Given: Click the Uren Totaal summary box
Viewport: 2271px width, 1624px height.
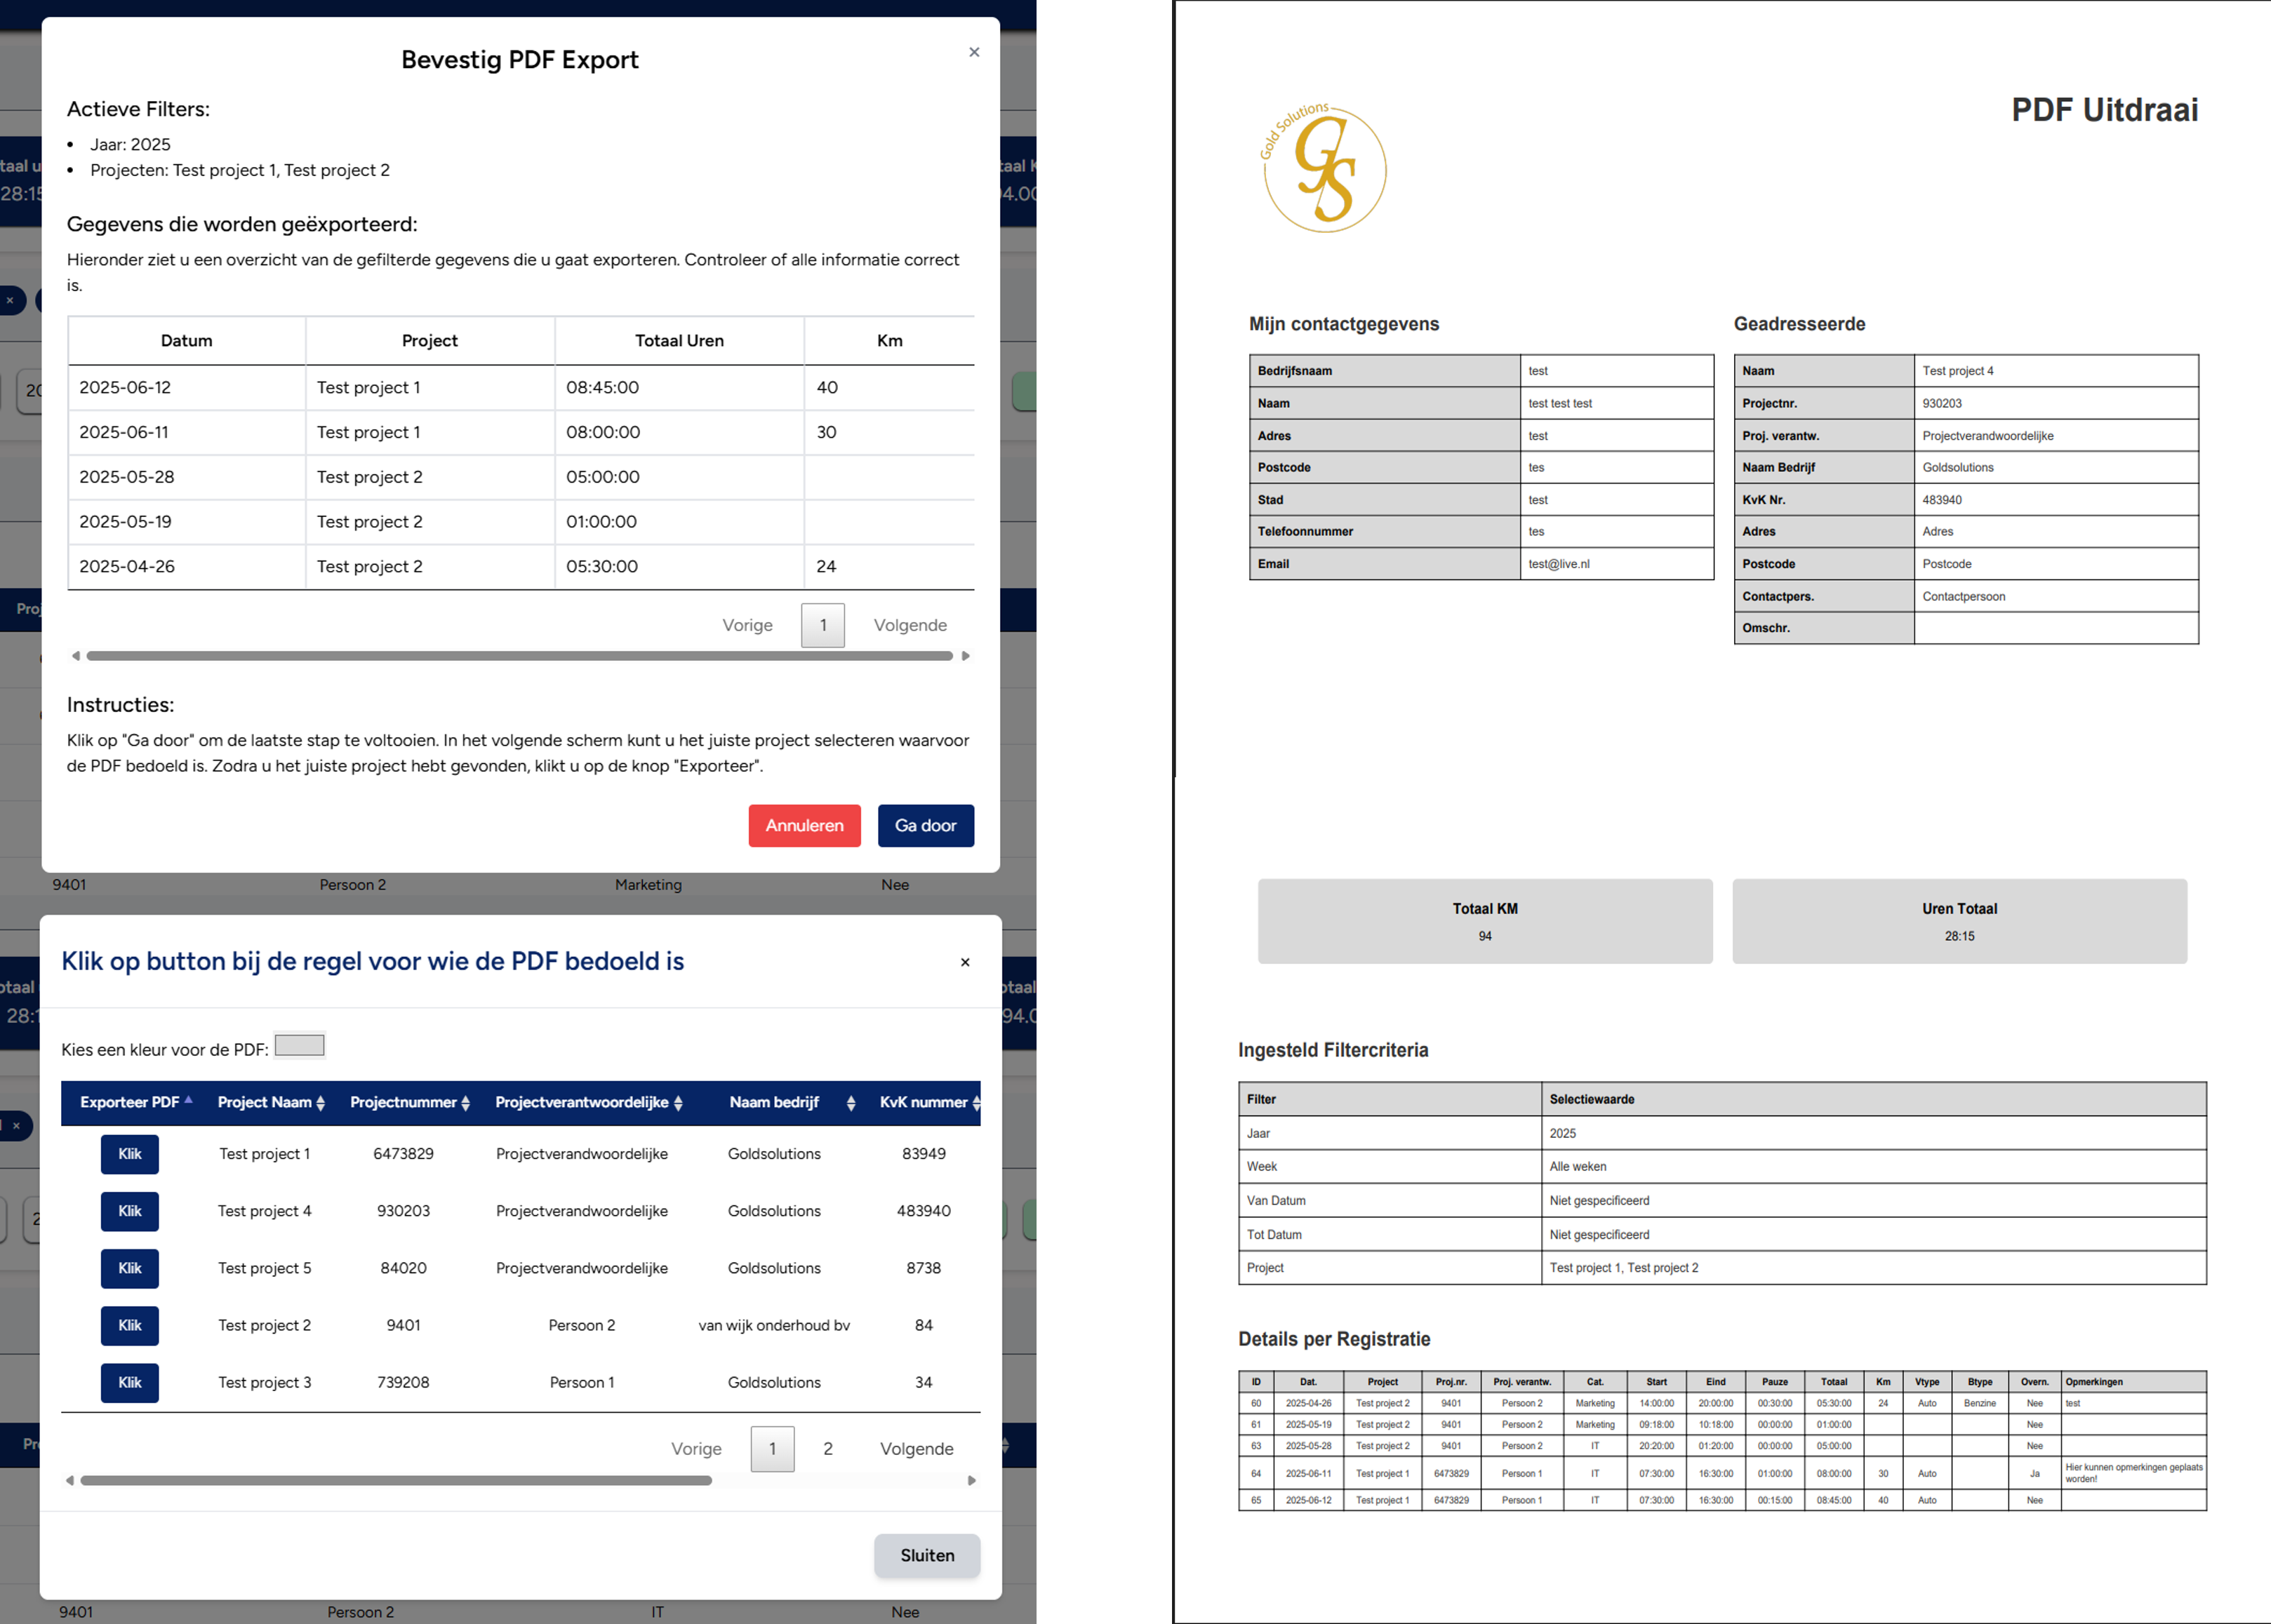Looking at the screenshot, I should (x=1959, y=921).
